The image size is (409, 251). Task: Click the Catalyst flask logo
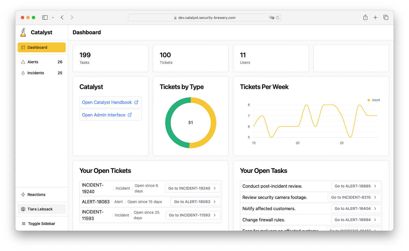tap(23, 32)
